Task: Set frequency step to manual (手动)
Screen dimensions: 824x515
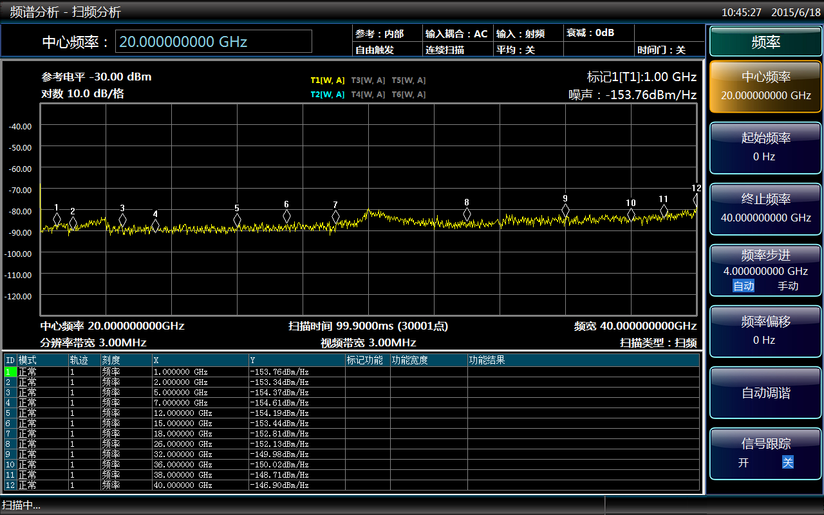Action: [x=788, y=286]
